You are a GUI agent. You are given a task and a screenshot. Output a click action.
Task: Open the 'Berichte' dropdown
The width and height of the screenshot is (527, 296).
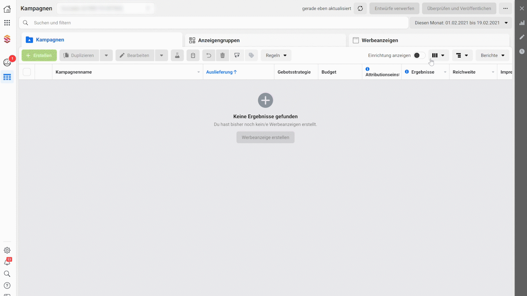click(492, 55)
